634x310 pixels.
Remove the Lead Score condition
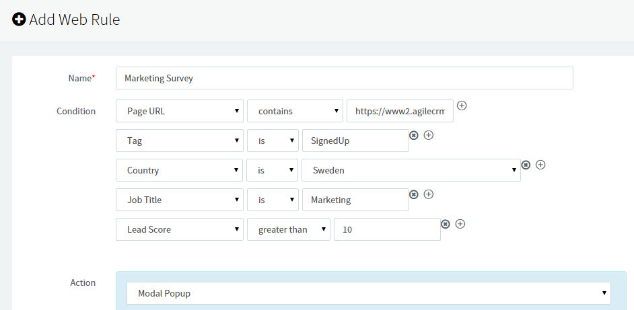pos(445,224)
